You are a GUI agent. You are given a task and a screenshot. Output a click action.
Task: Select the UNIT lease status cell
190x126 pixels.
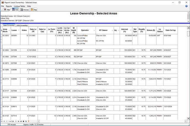pyautogui.click(x=160, y=35)
